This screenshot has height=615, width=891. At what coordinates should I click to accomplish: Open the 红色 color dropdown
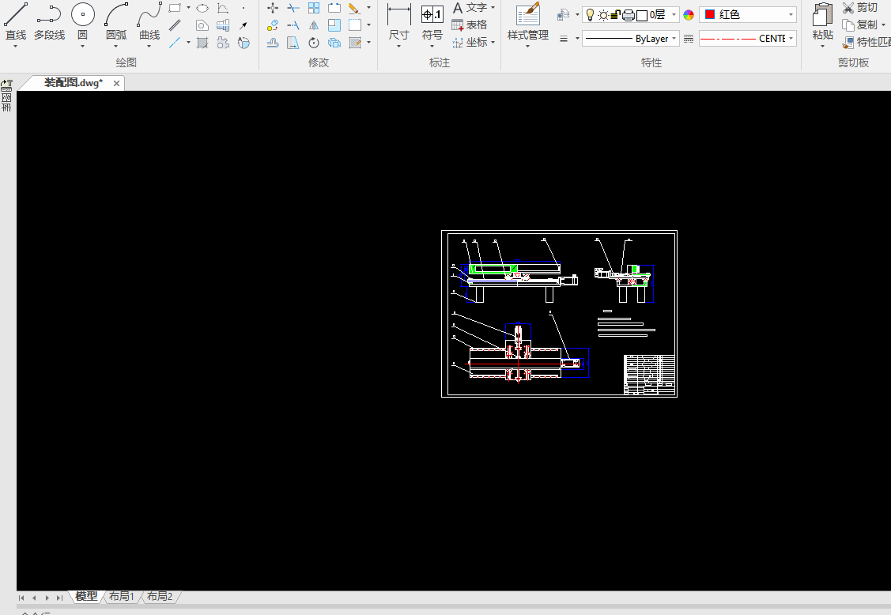tap(748, 15)
